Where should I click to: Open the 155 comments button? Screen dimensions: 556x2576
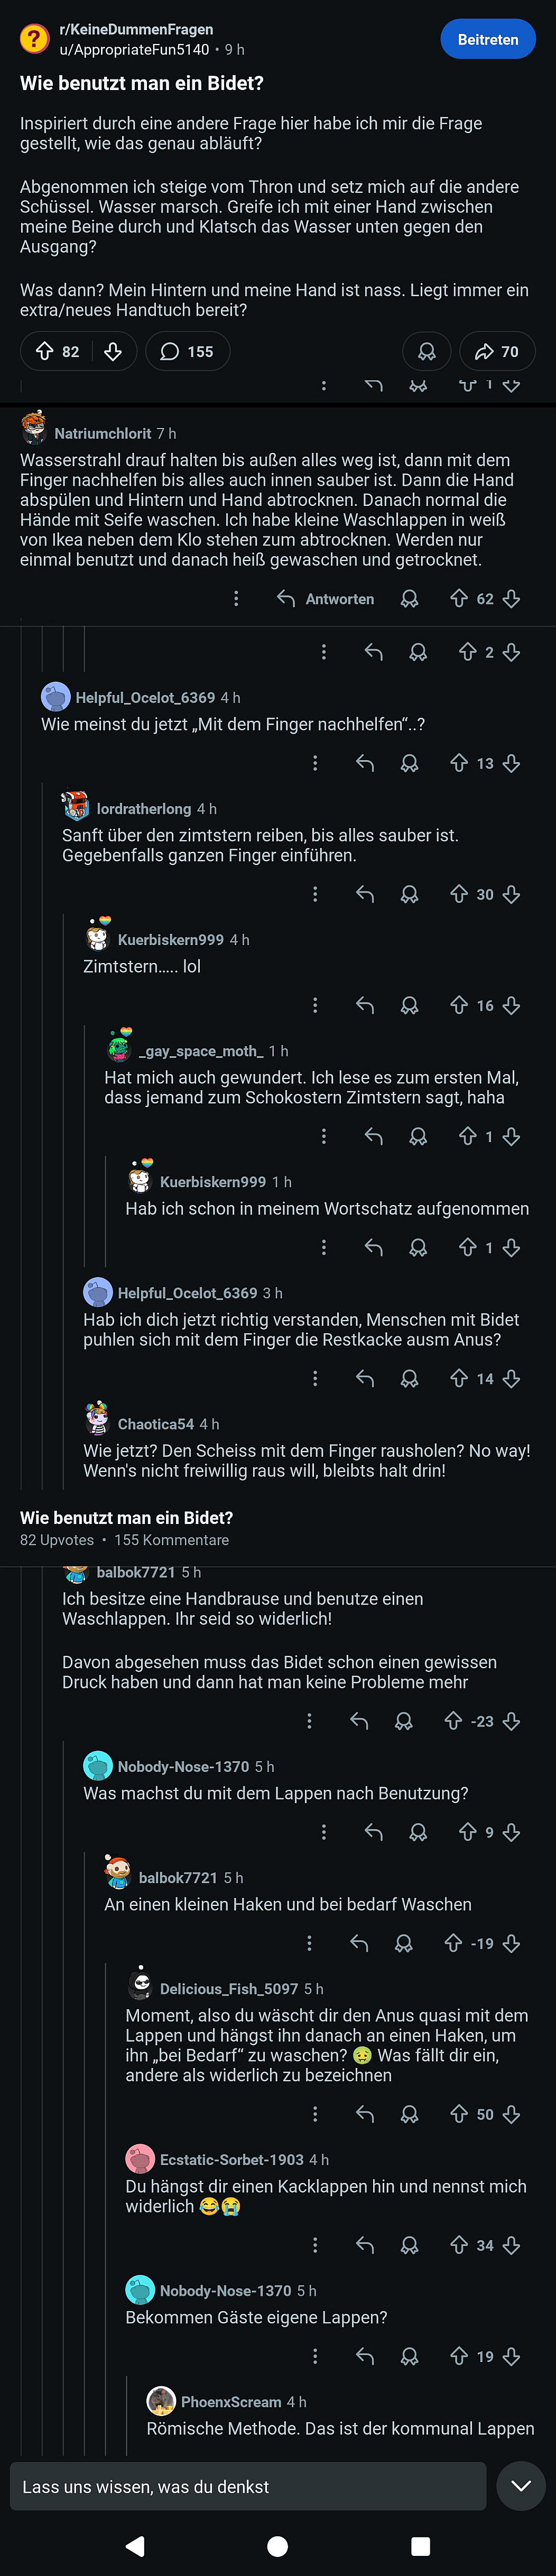[x=188, y=351]
